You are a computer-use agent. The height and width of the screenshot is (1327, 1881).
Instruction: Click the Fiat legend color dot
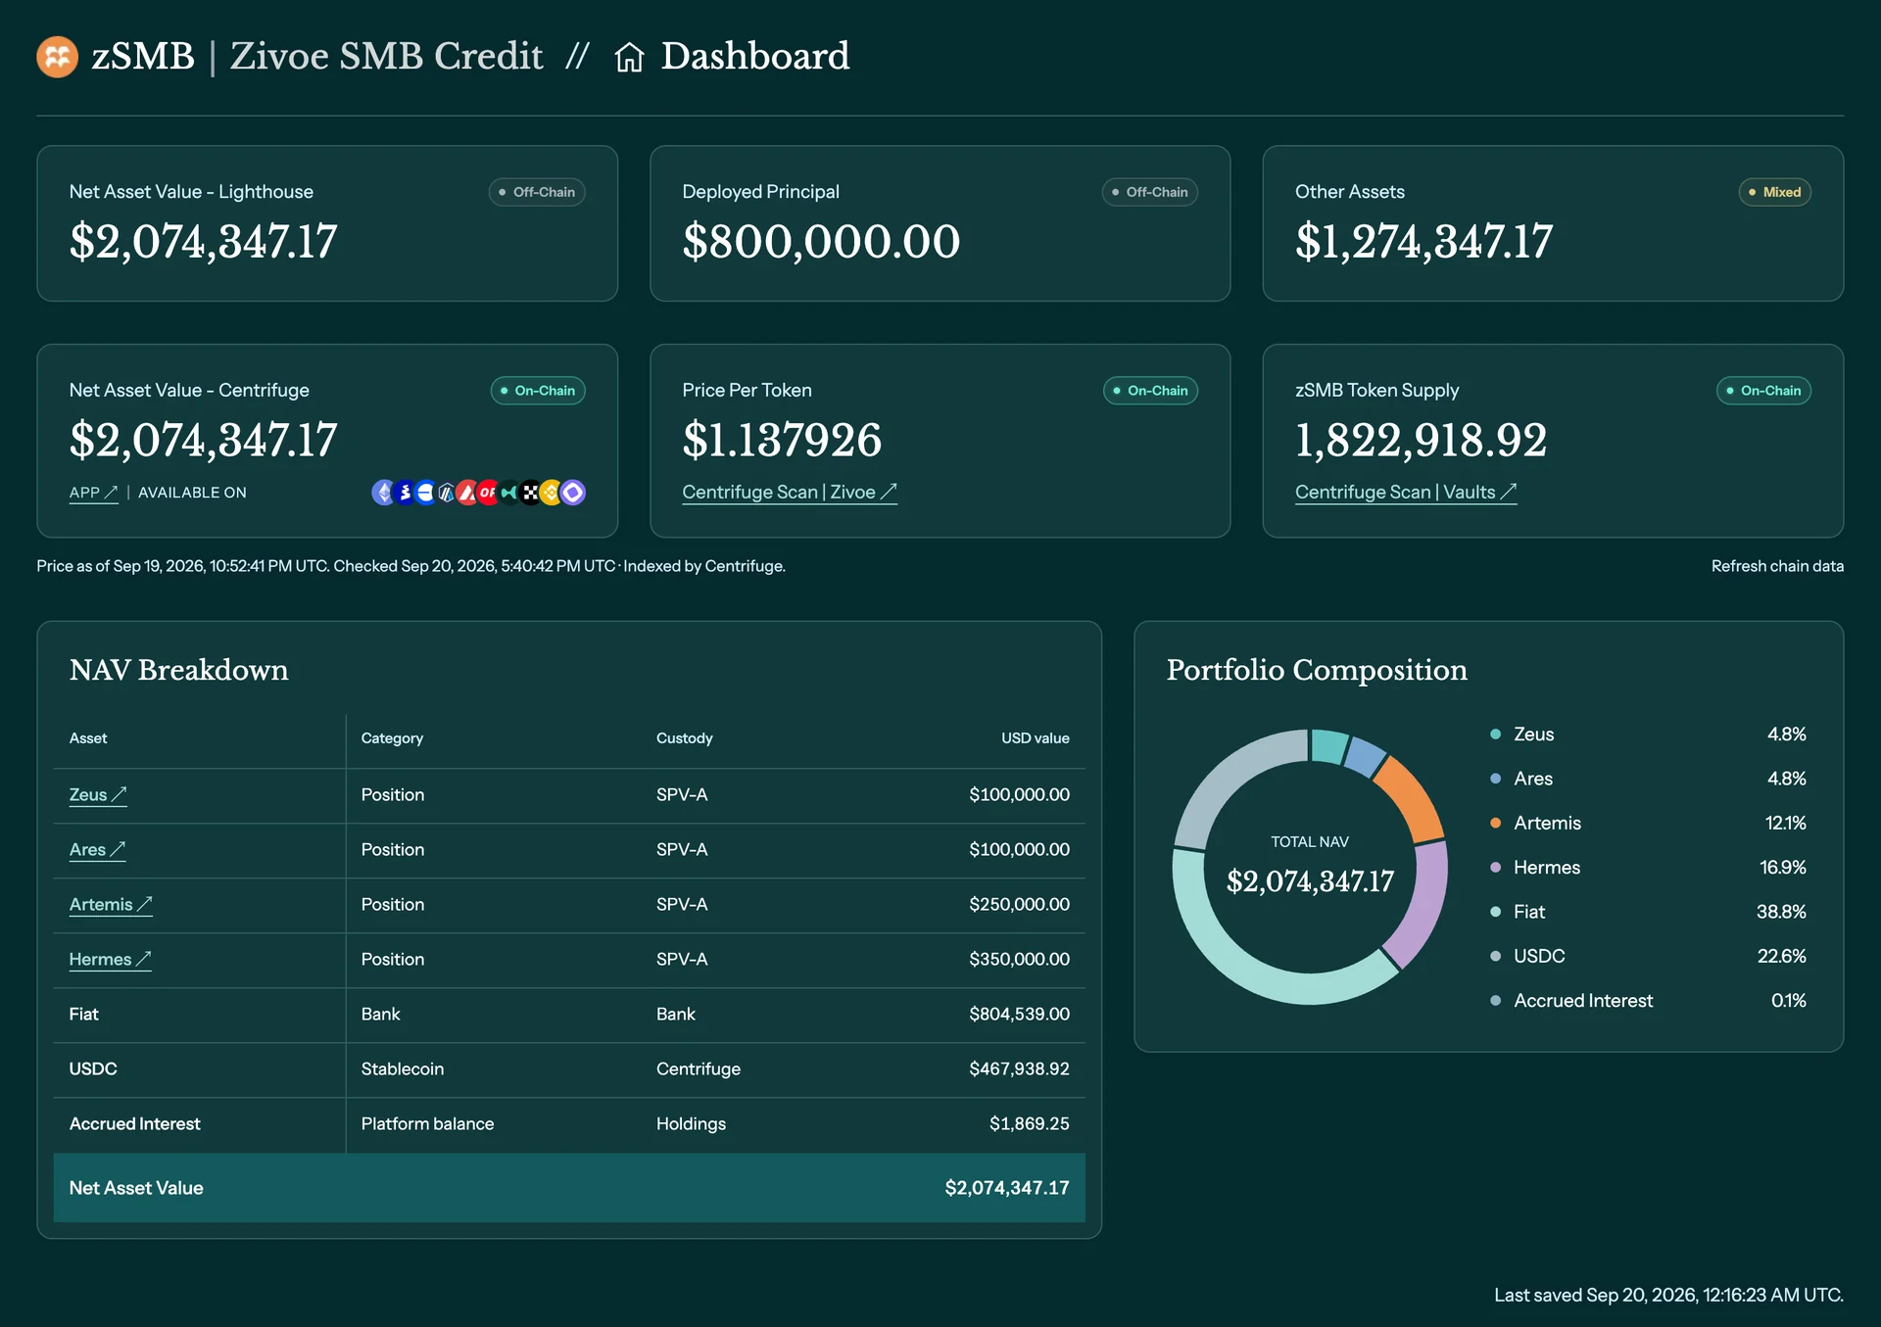coord(1495,912)
